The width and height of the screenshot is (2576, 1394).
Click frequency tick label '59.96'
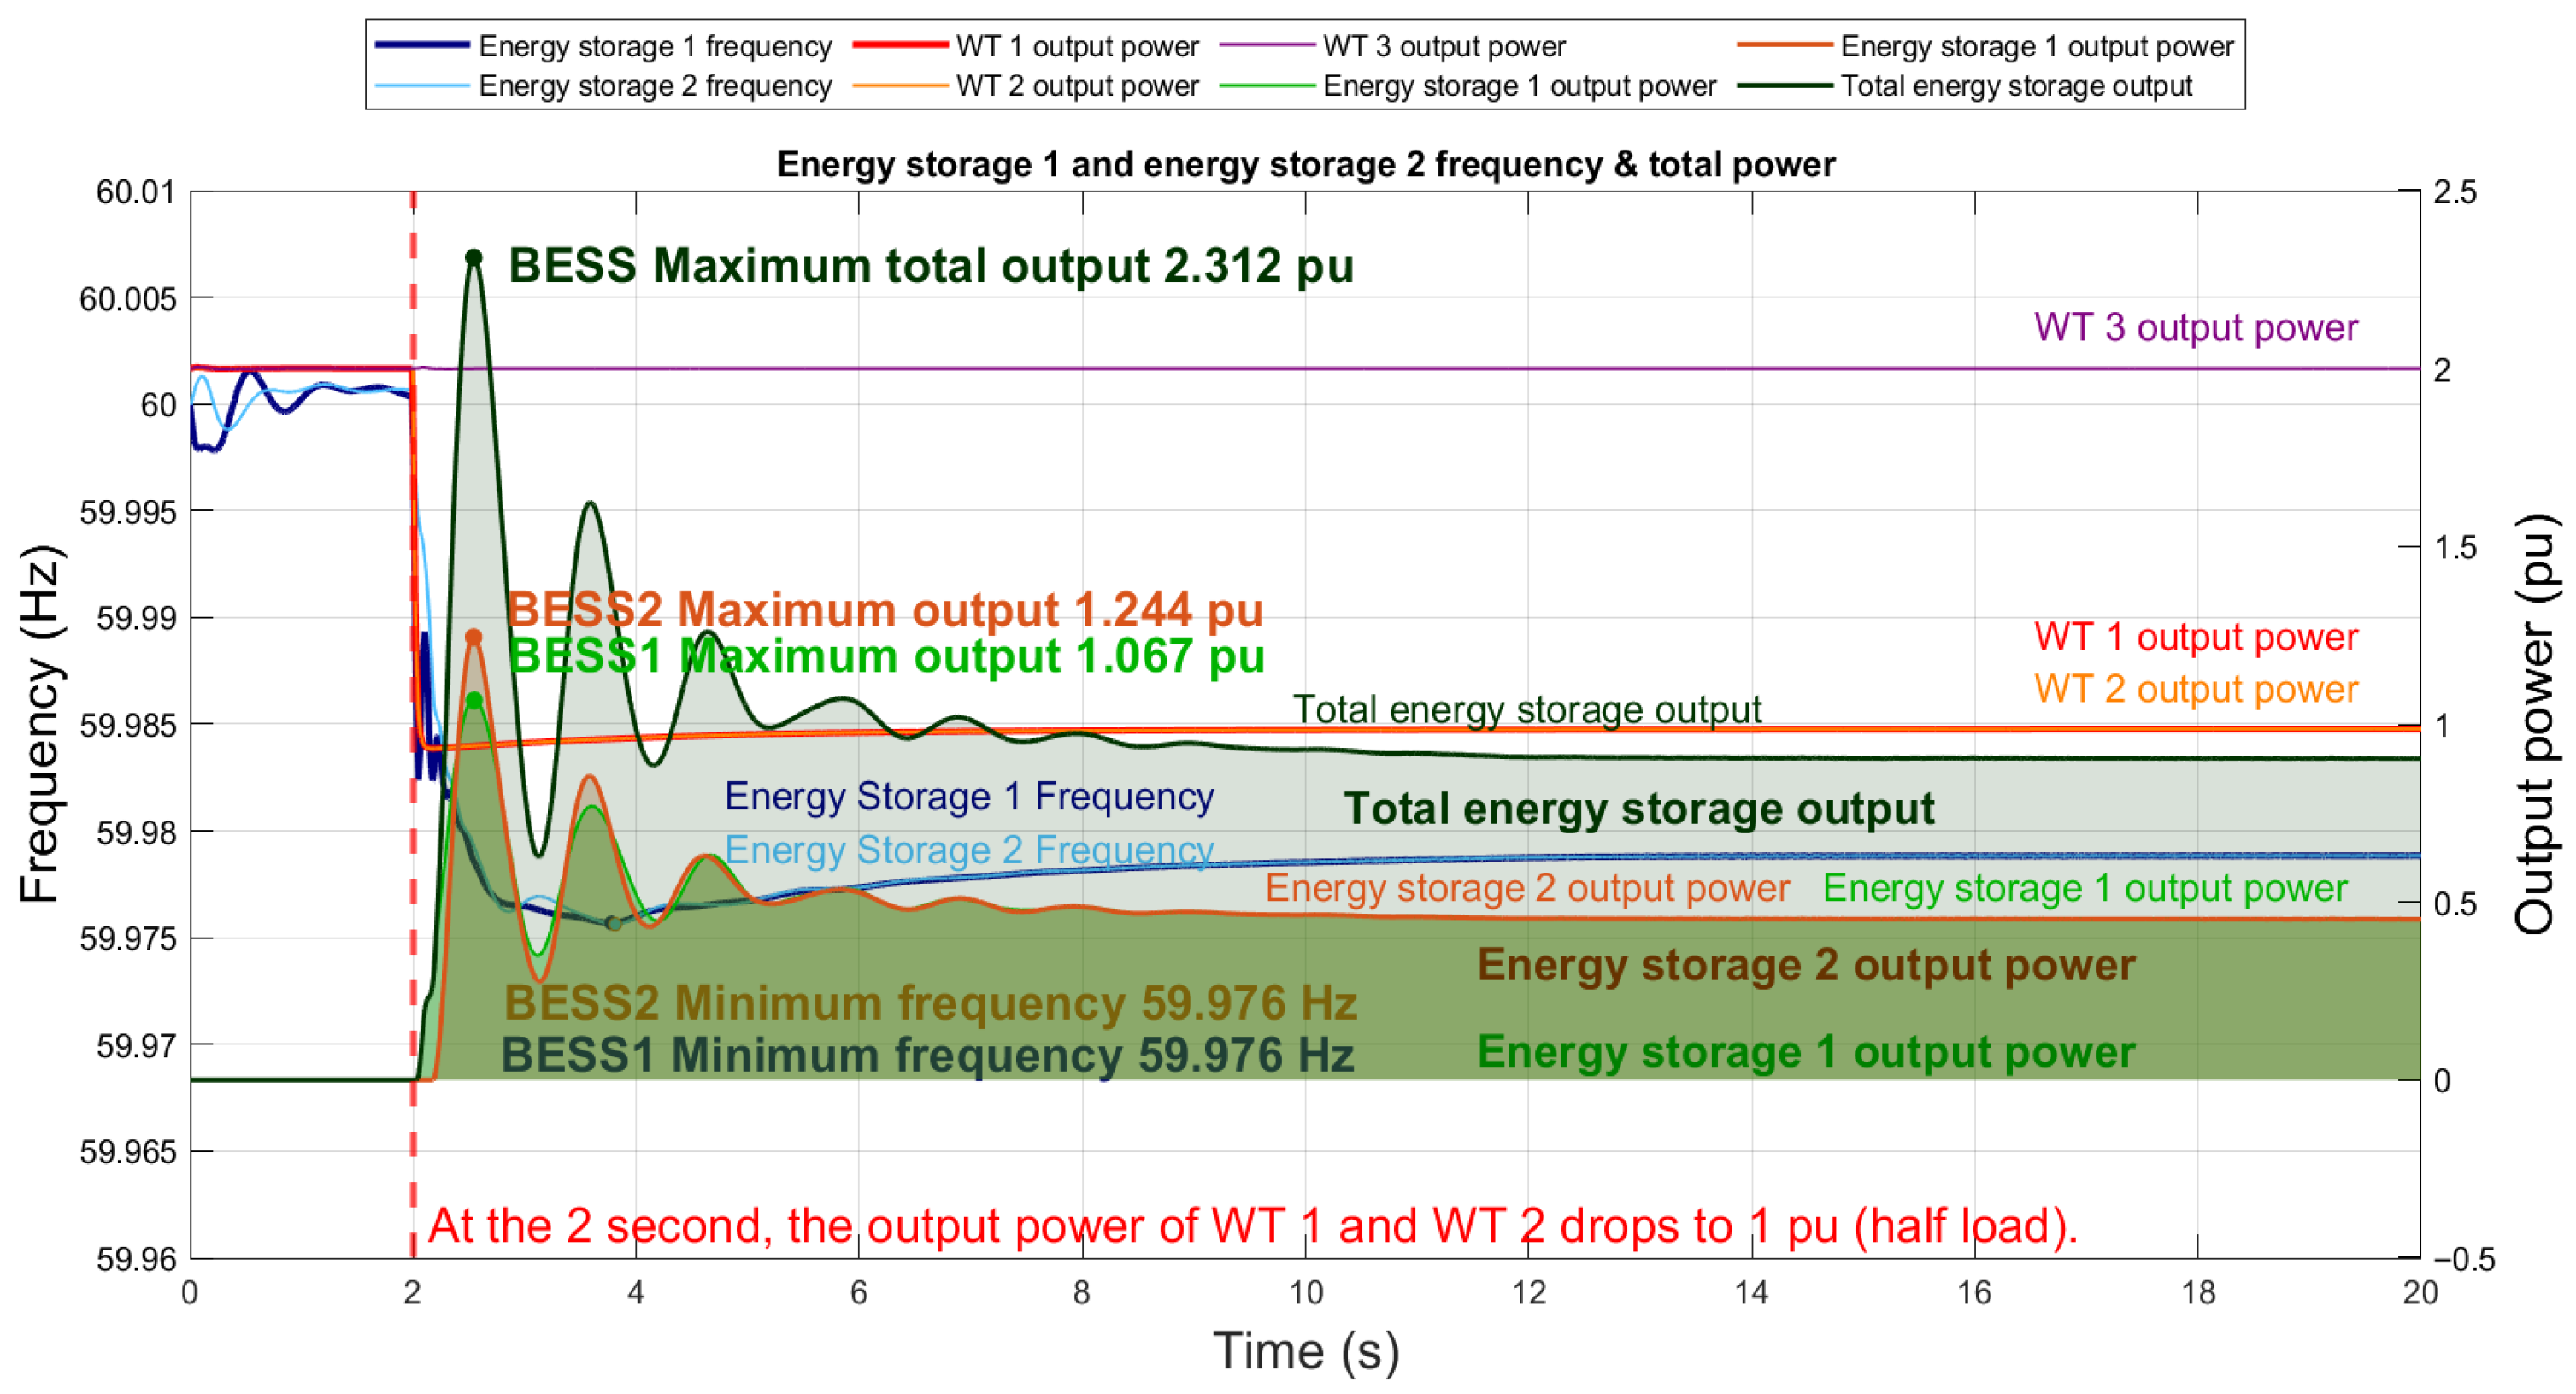pos(135,1259)
